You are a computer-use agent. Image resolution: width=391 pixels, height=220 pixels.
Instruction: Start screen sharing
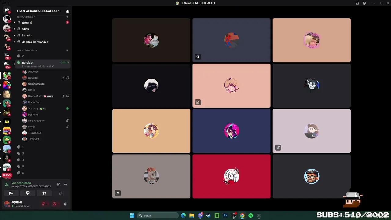27,193
